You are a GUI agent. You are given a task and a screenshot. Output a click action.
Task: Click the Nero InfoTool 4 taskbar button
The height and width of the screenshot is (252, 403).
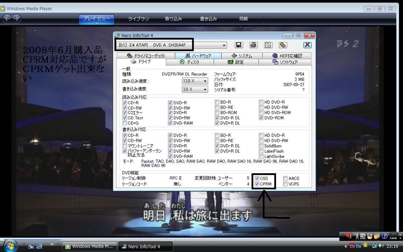coord(145,246)
